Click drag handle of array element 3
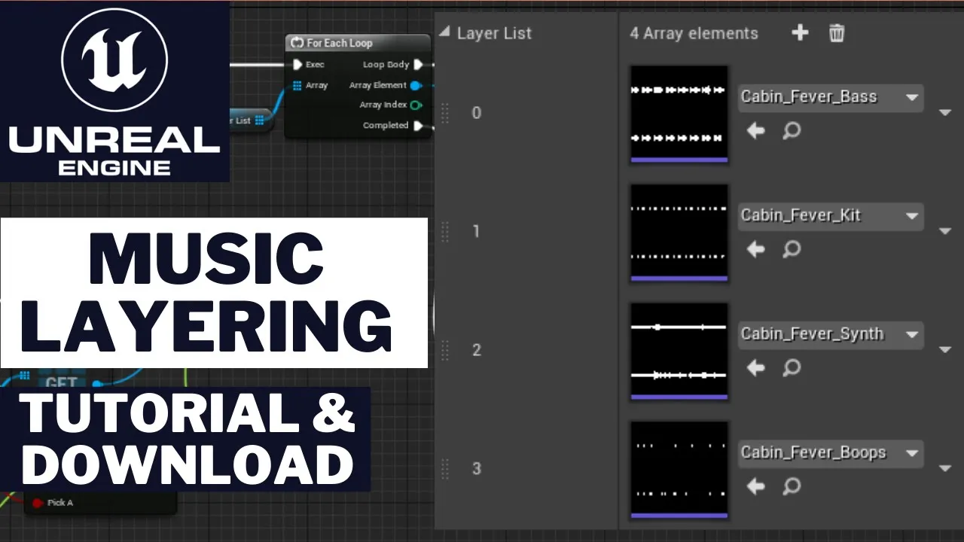964x542 pixels. click(444, 468)
